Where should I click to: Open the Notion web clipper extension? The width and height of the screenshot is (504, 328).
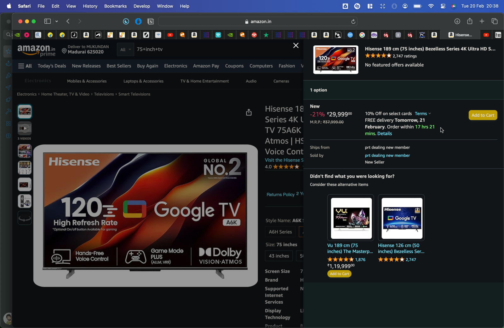pyautogui.click(x=151, y=21)
